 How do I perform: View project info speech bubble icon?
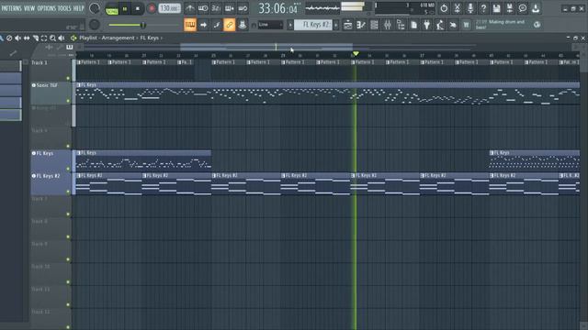coord(523,8)
